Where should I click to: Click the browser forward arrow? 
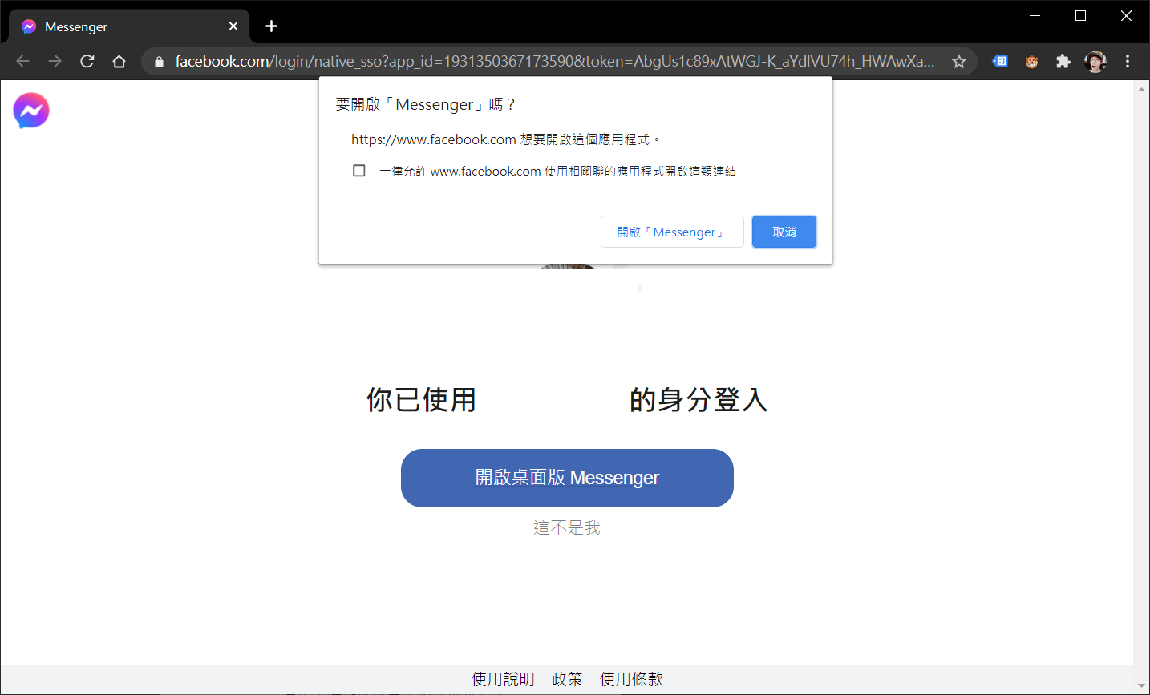(x=55, y=61)
